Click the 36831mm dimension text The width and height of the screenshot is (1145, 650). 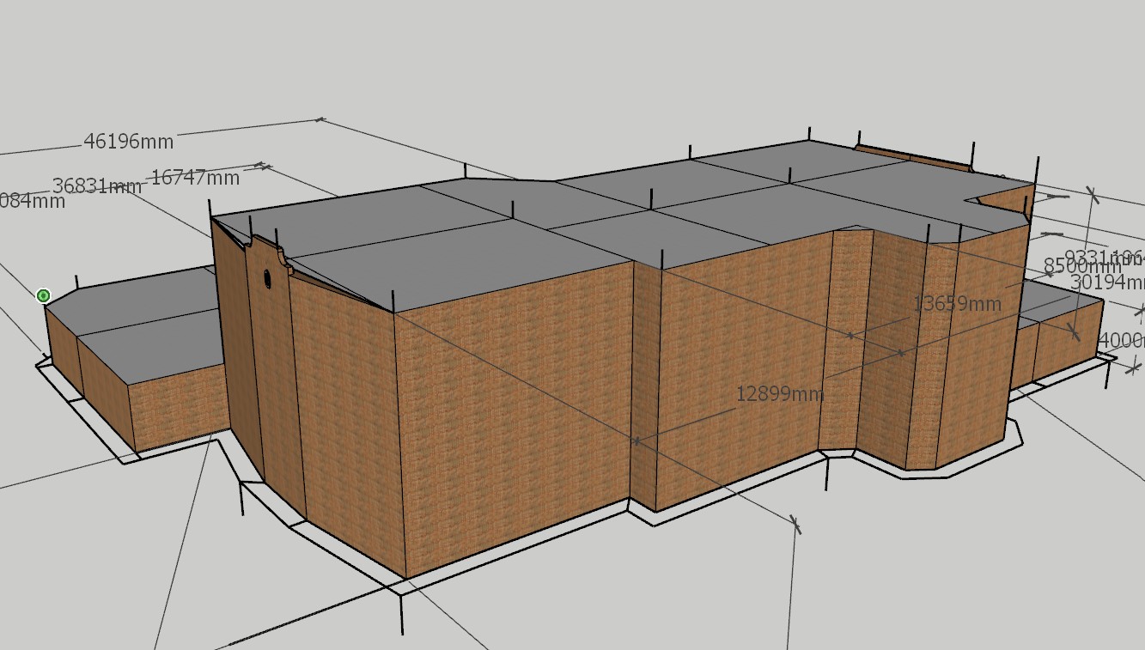(x=96, y=186)
